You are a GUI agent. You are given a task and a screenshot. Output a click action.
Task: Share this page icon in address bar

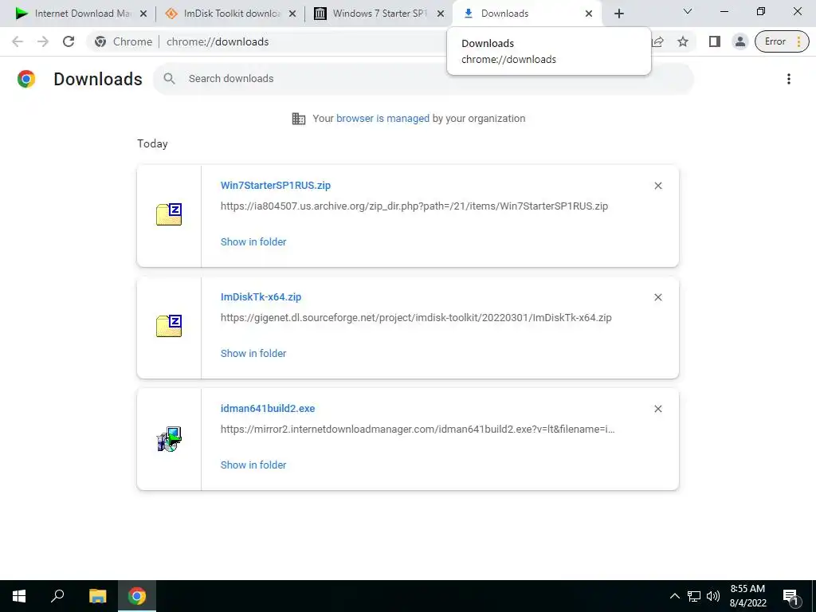tap(657, 41)
